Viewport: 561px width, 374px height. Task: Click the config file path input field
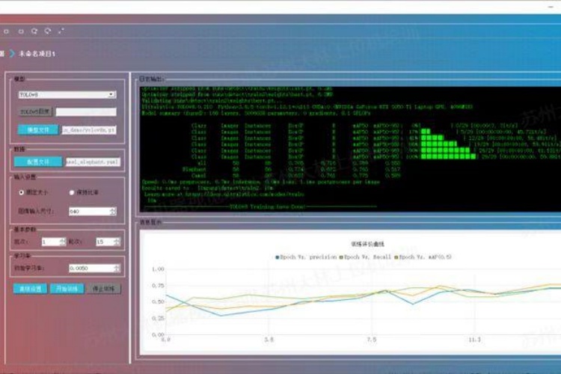coord(90,161)
